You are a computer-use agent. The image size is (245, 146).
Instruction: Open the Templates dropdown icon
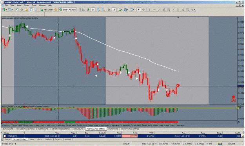132,10
